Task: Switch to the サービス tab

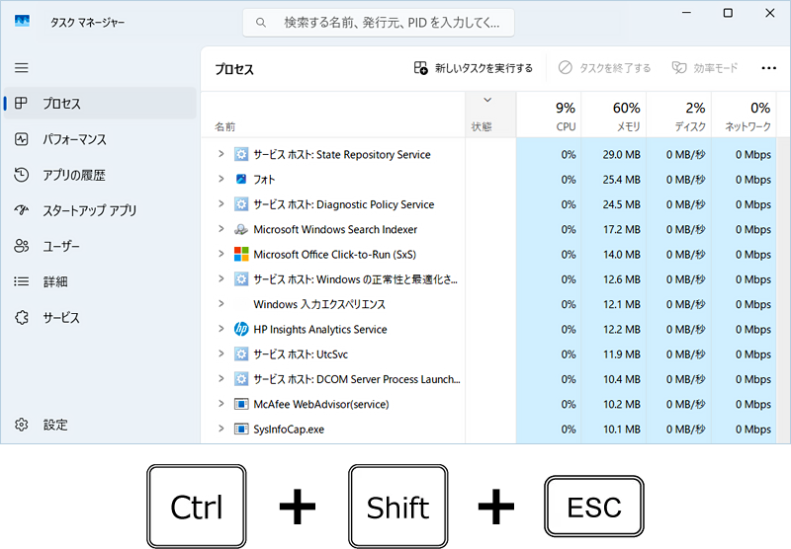Action: coord(100,317)
